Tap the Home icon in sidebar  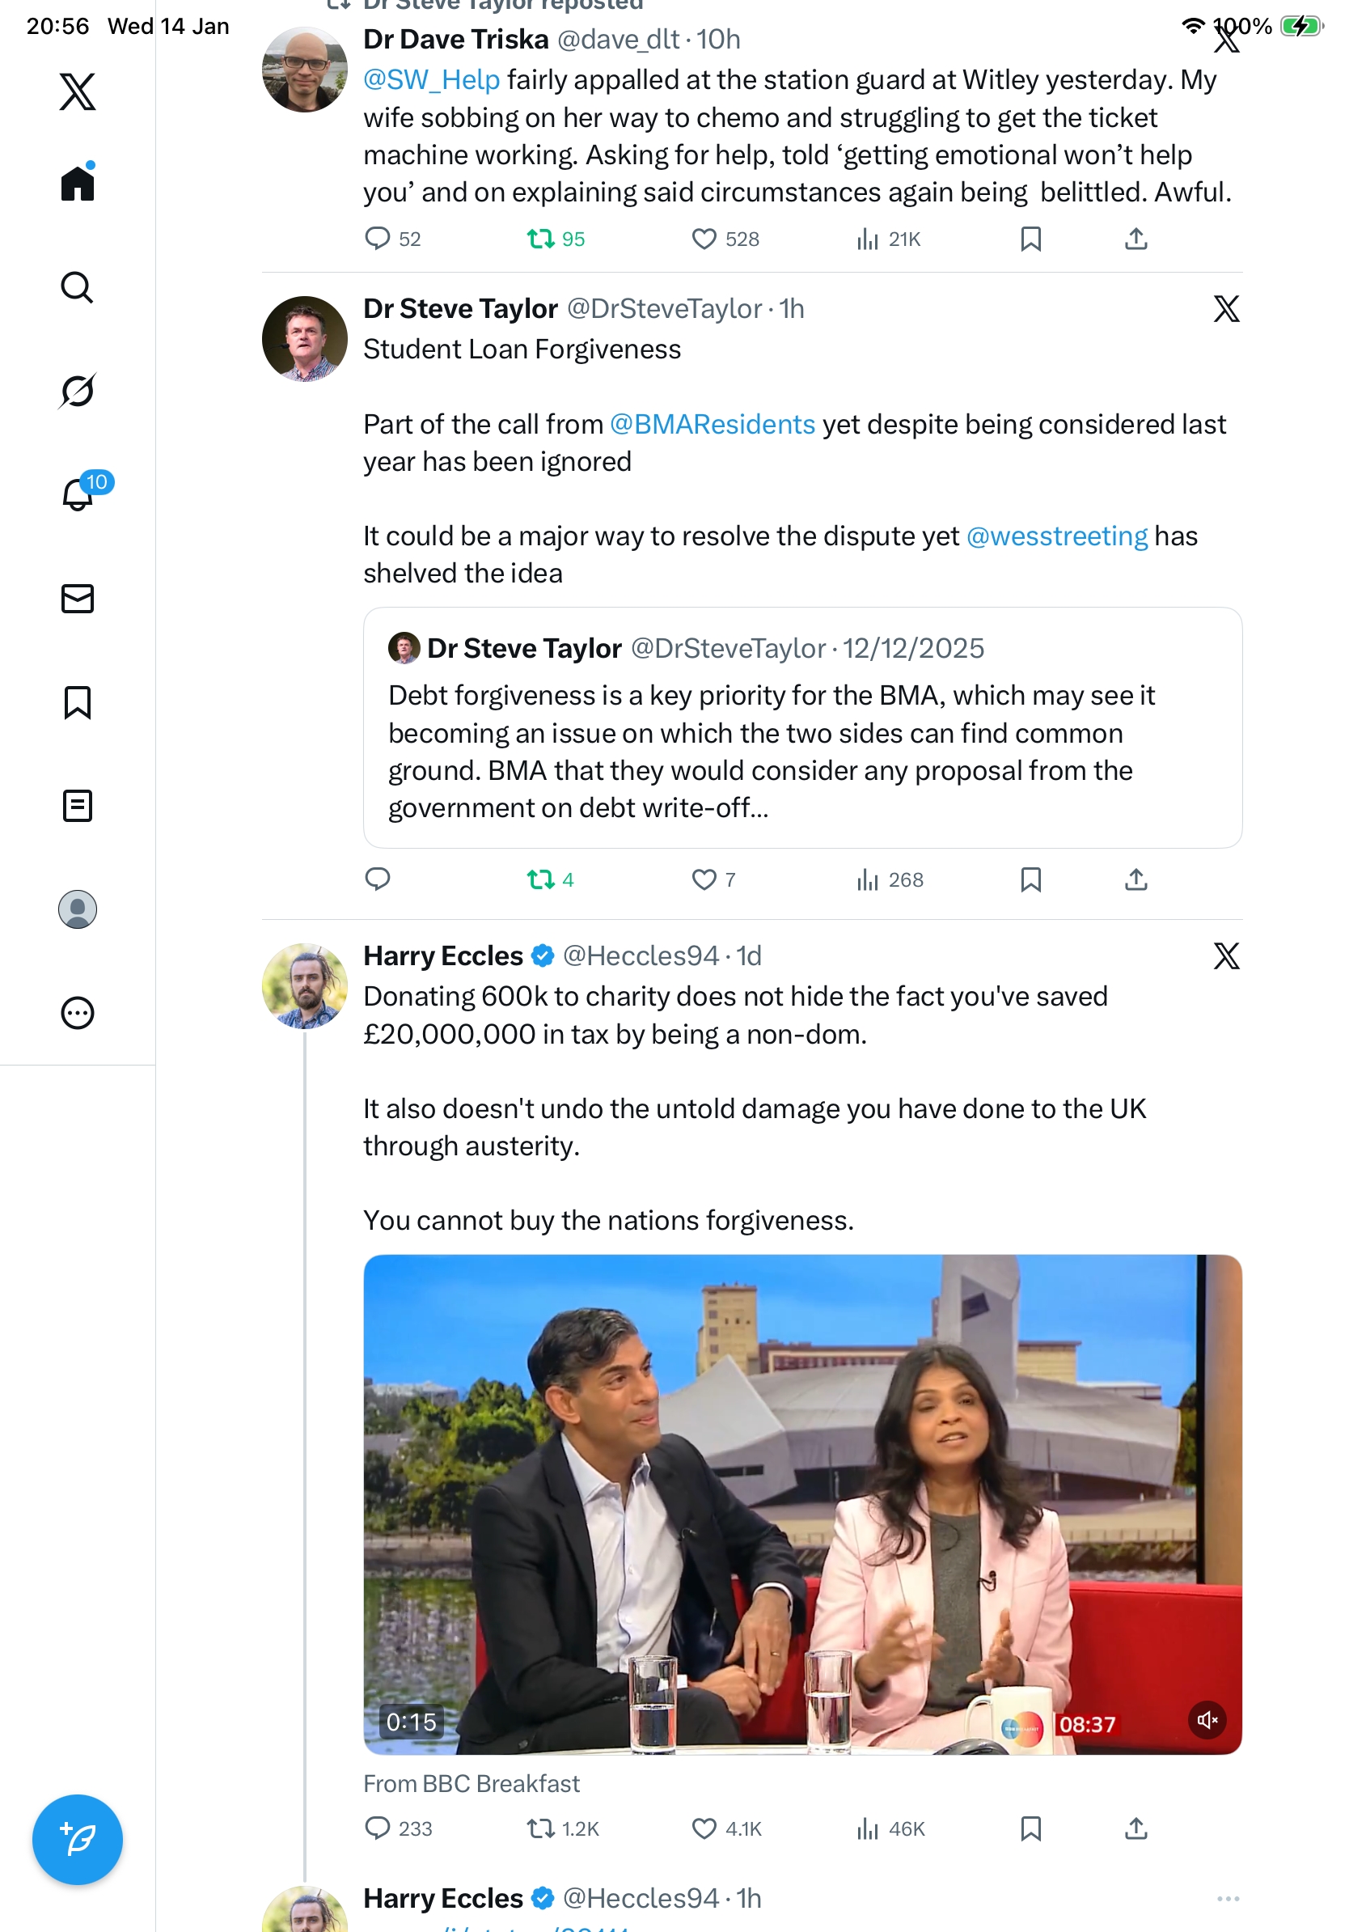click(78, 182)
